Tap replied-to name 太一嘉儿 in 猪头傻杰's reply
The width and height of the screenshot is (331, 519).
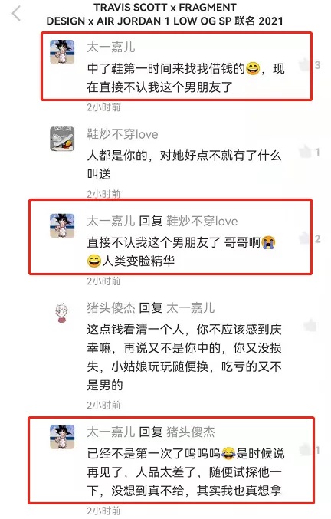(x=191, y=308)
